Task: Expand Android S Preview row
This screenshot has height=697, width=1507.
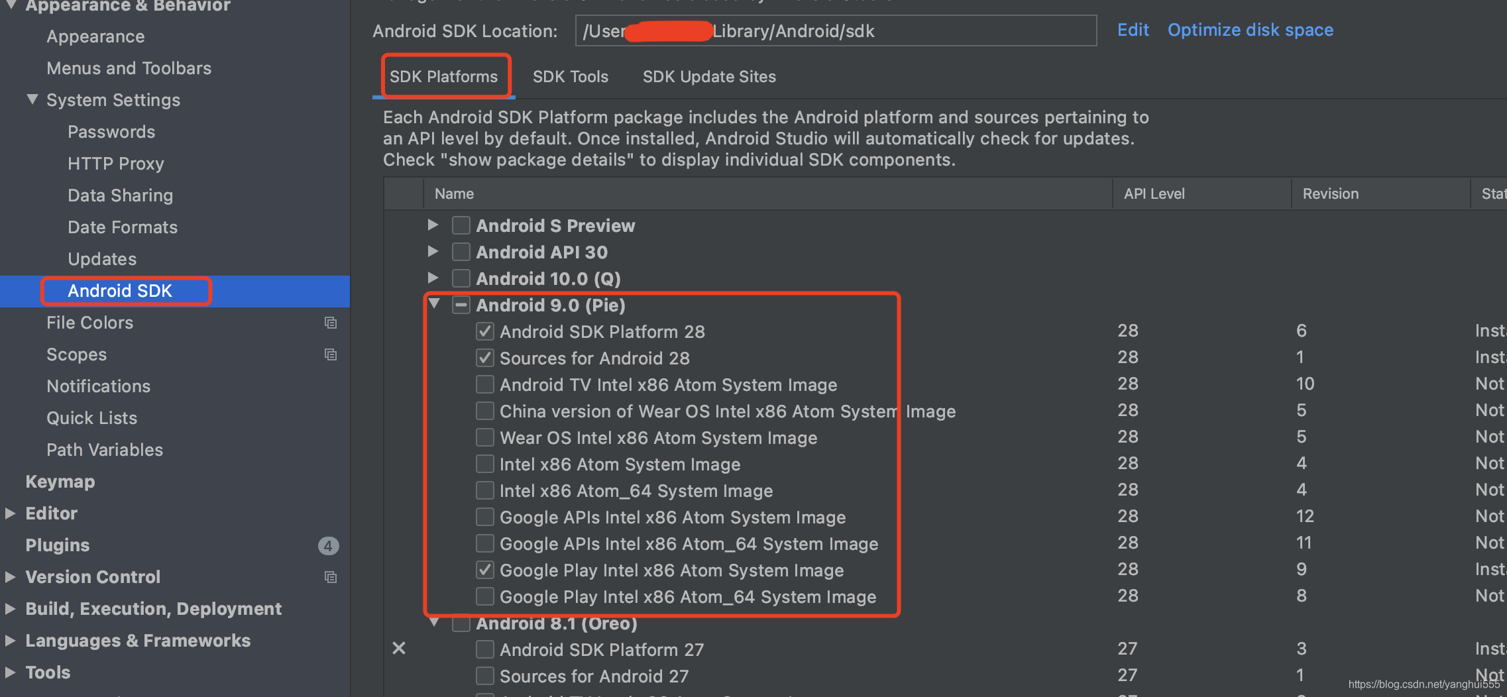Action: pyautogui.click(x=433, y=225)
